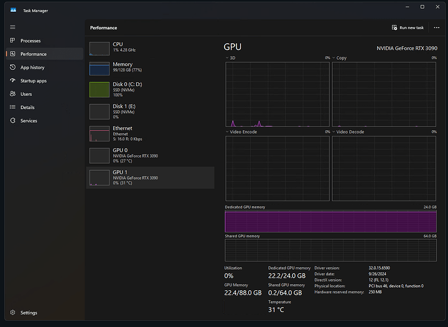The height and width of the screenshot is (327, 448).
Task: Click the 0.2/64.0 GB shared memory value
Action: [285, 293]
